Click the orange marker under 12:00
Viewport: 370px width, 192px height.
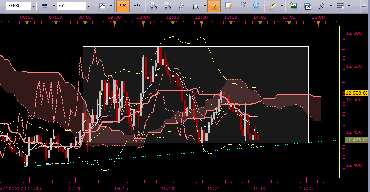(202, 23)
